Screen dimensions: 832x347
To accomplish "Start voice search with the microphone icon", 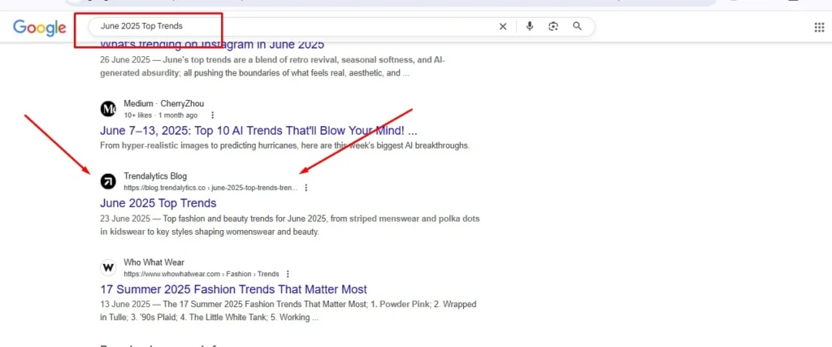I will (529, 27).
